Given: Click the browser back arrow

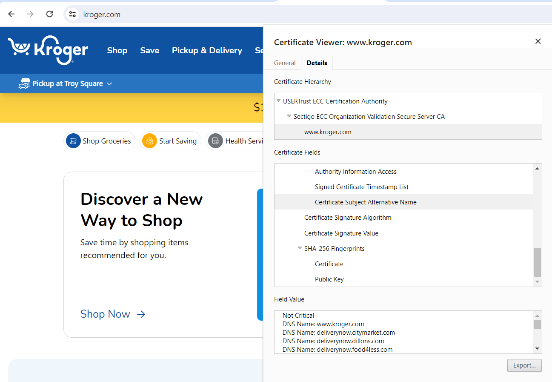Looking at the screenshot, I should [11, 14].
